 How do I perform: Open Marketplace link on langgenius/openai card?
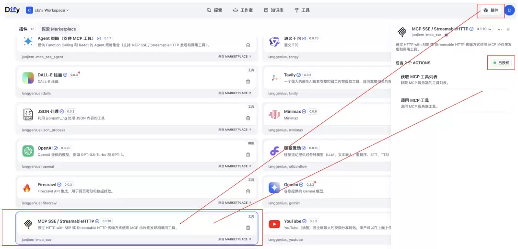tap(235, 166)
